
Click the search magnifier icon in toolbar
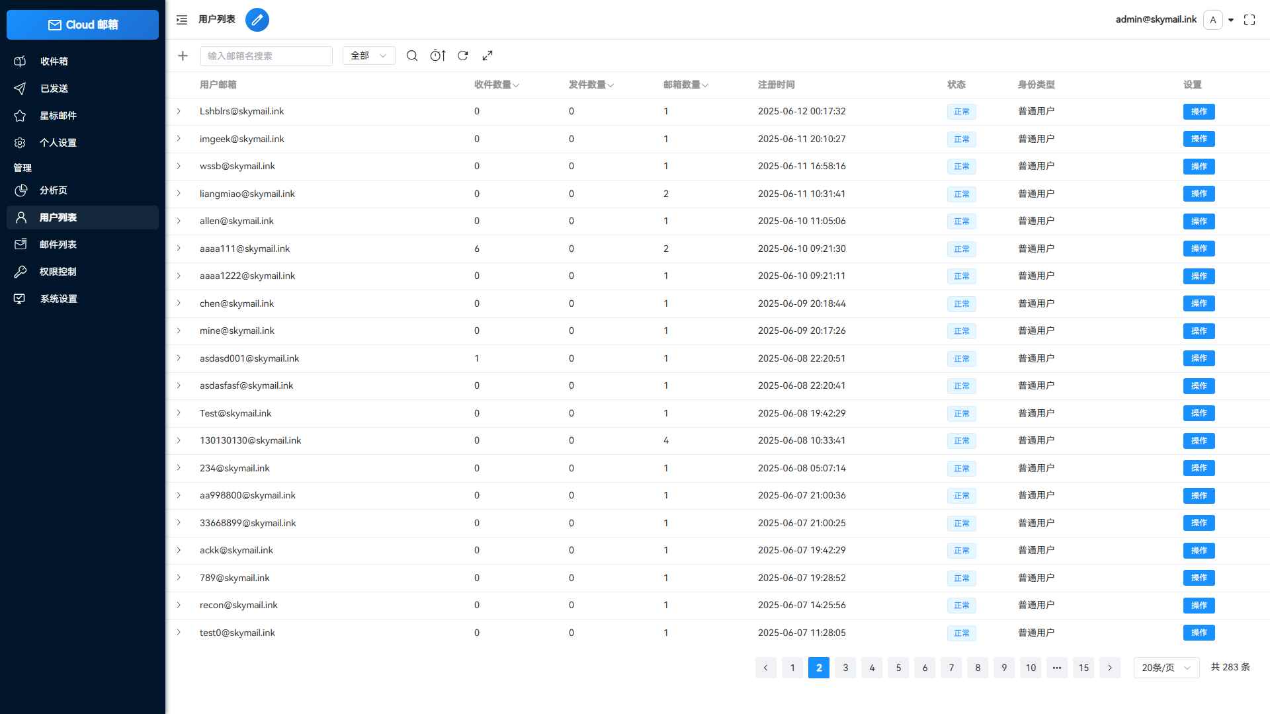coord(412,56)
